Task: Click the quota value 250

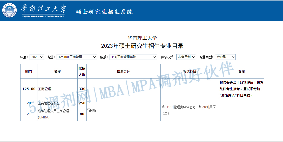Action: coord(82,103)
